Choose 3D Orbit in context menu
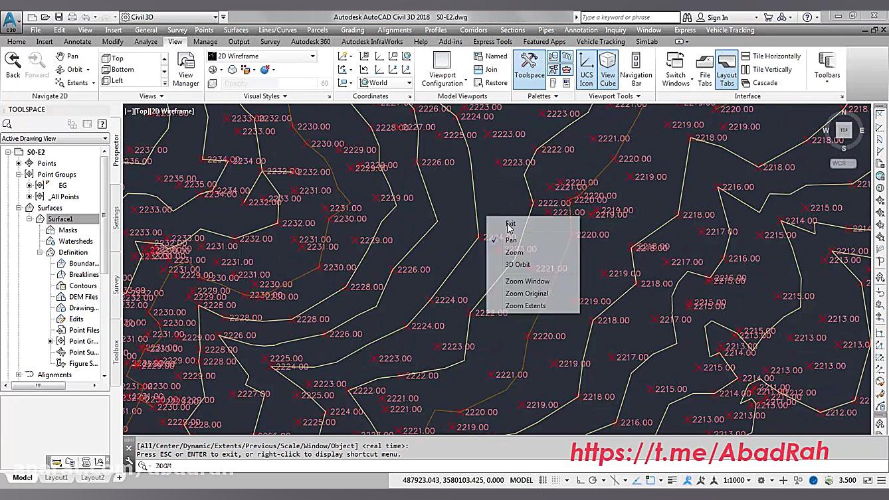889x500 pixels. point(518,264)
